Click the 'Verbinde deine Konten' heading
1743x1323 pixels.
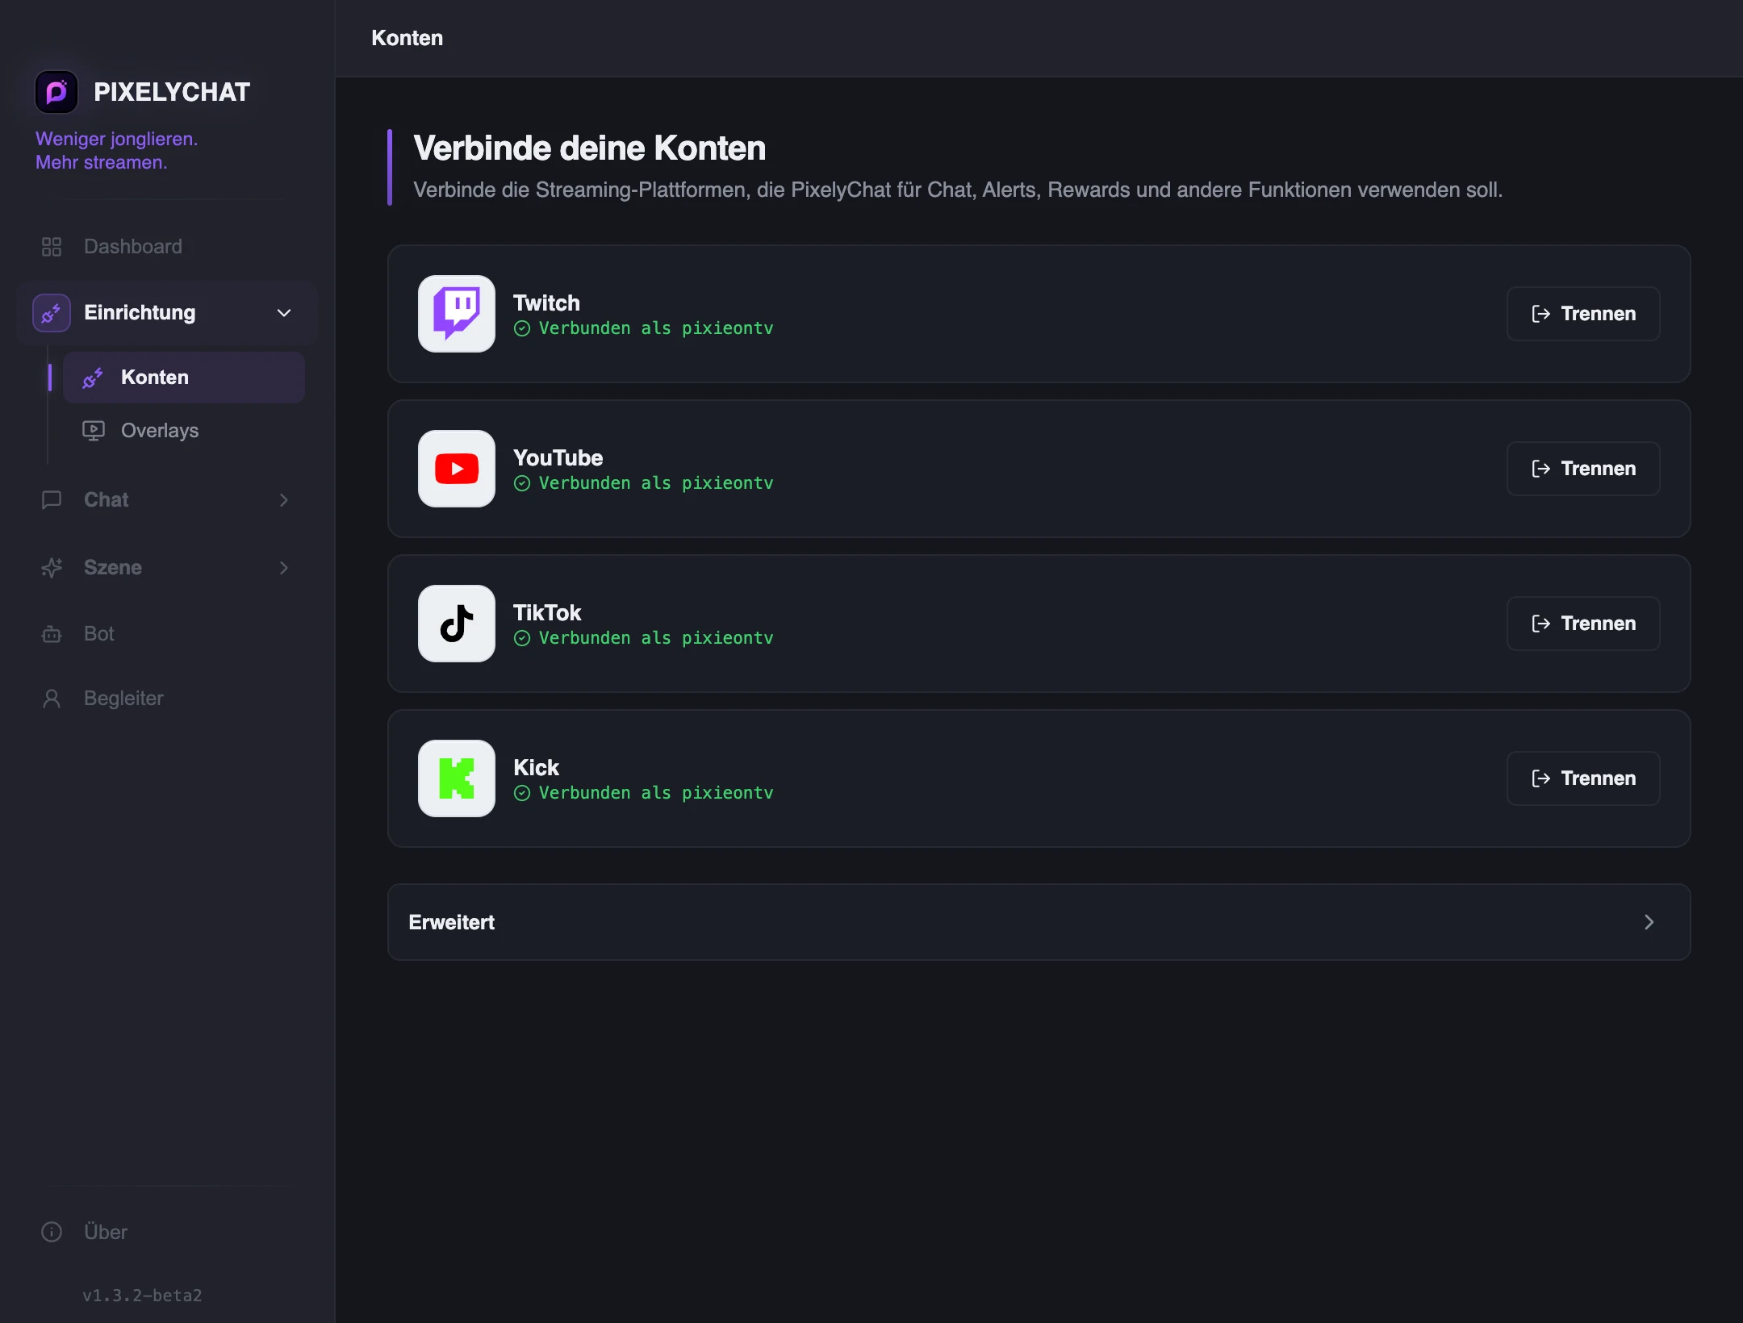(x=590, y=148)
